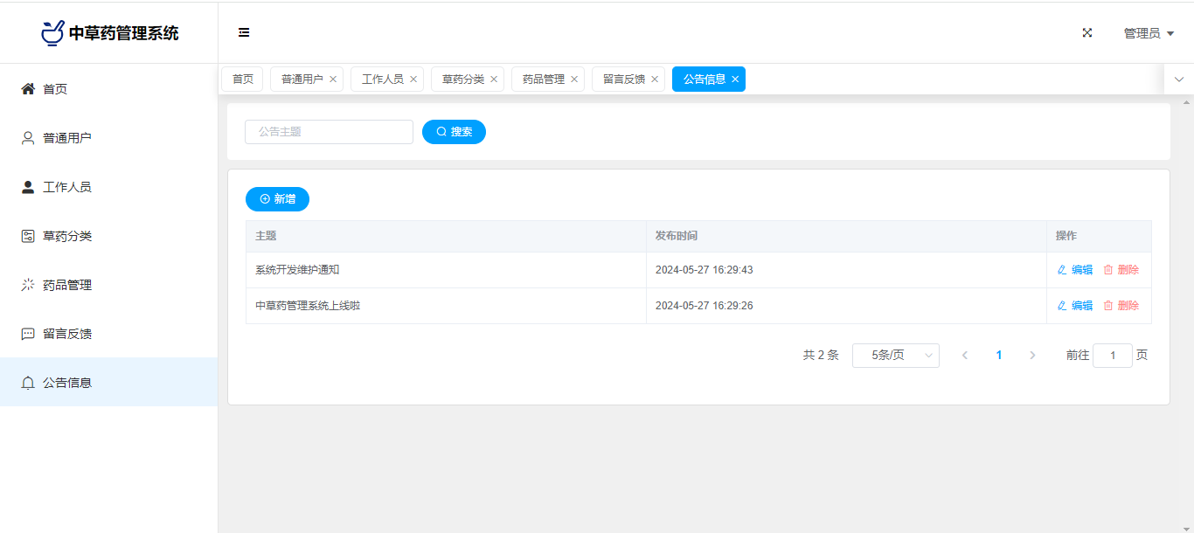
Task: Go to 药品管理 in the sidebar
Action: (x=66, y=285)
